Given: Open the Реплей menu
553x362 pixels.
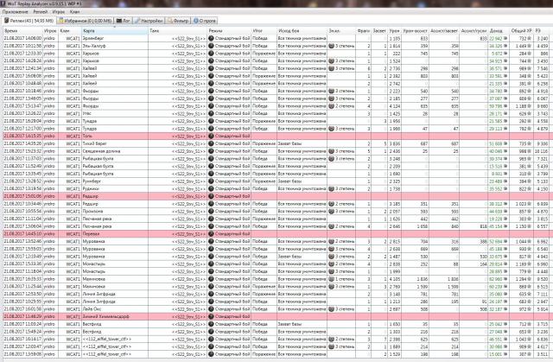Looking at the screenshot, I should pyautogui.click(x=40, y=12).
